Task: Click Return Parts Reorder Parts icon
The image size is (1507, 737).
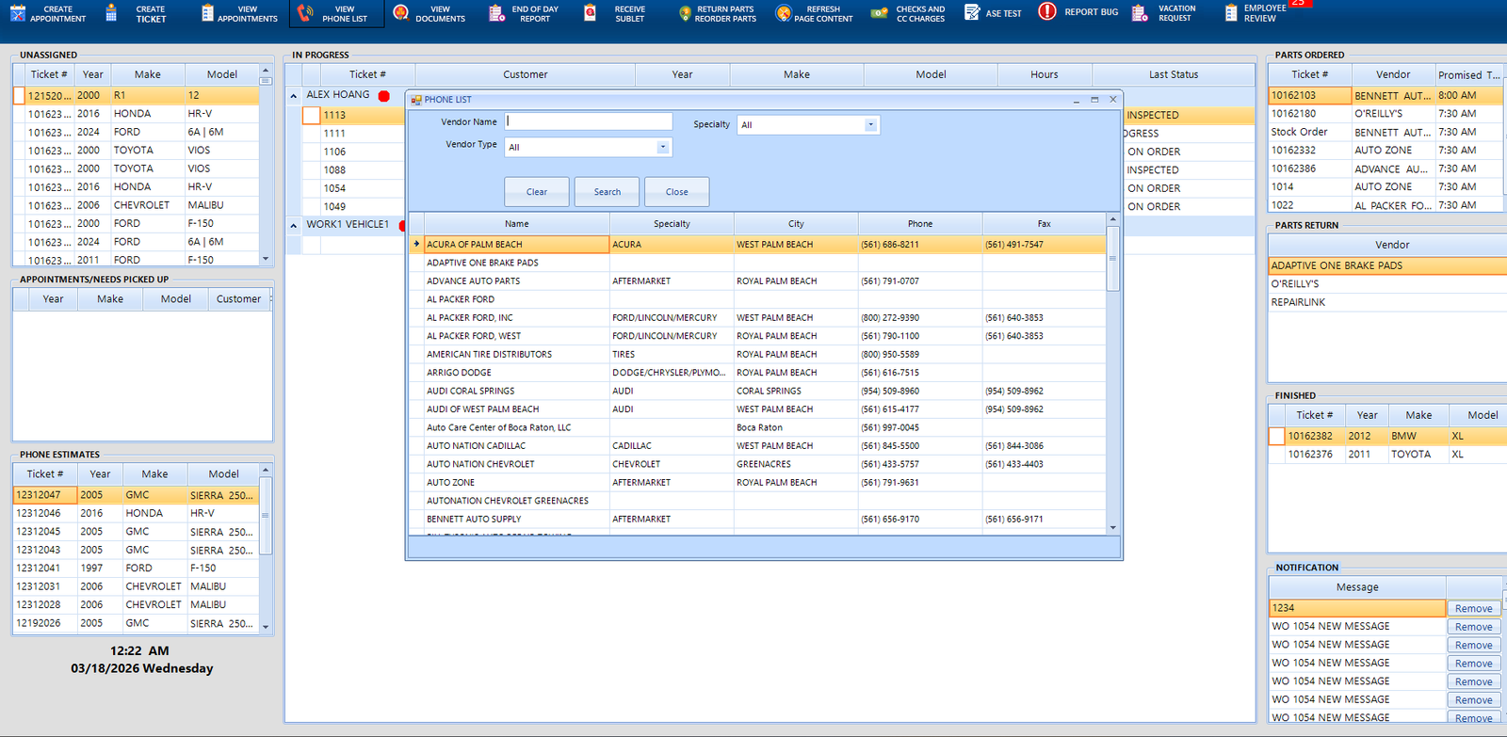Action: [685, 13]
